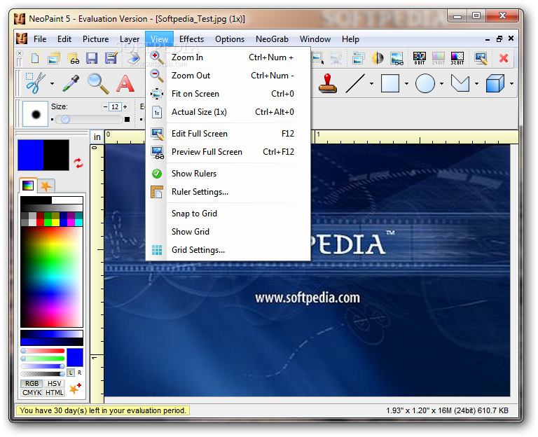This screenshot has width=538, height=437.
Task: Toggle Show Rulers green check item
Action: pyautogui.click(x=228, y=174)
